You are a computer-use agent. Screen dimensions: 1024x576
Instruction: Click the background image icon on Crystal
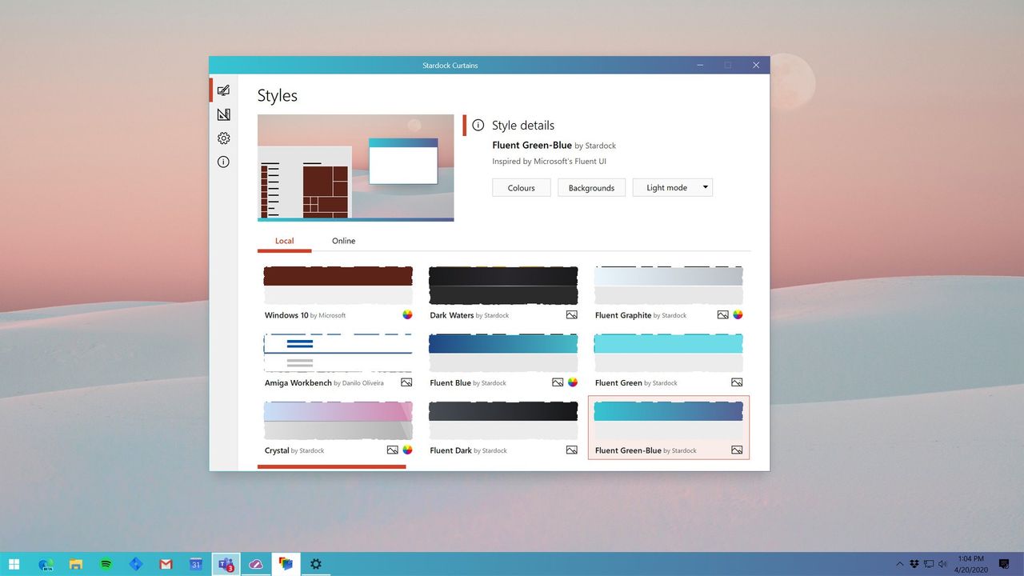click(392, 450)
